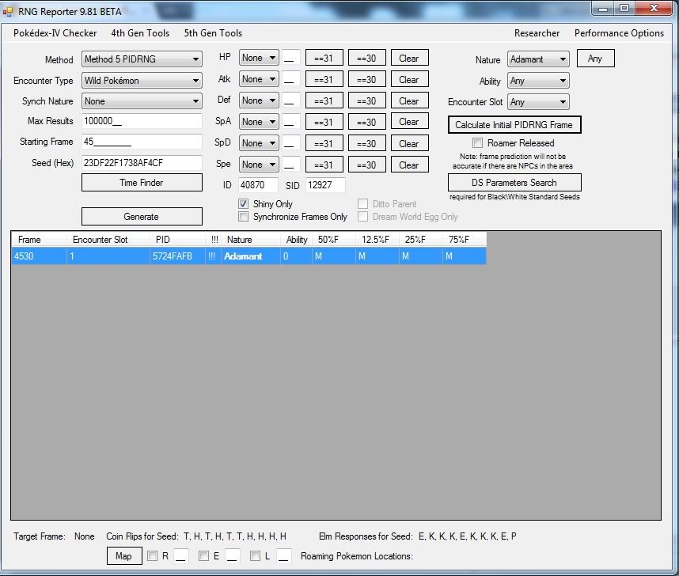The image size is (679, 576).
Task: Expand the Method dropdown
Action: [142, 59]
